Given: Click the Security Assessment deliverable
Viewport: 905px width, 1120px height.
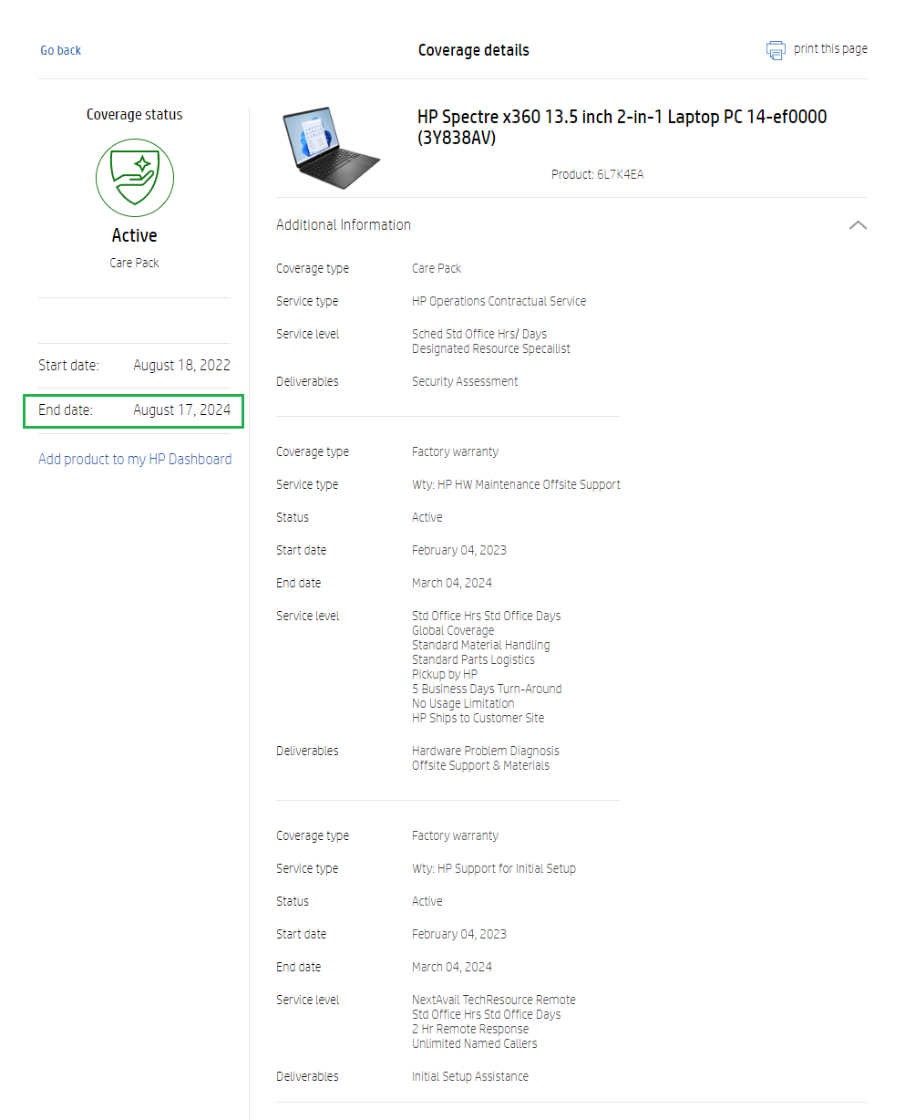Looking at the screenshot, I should coord(465,382).
